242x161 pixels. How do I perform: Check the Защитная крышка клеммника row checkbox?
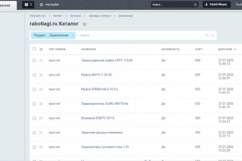pos(34,132)
